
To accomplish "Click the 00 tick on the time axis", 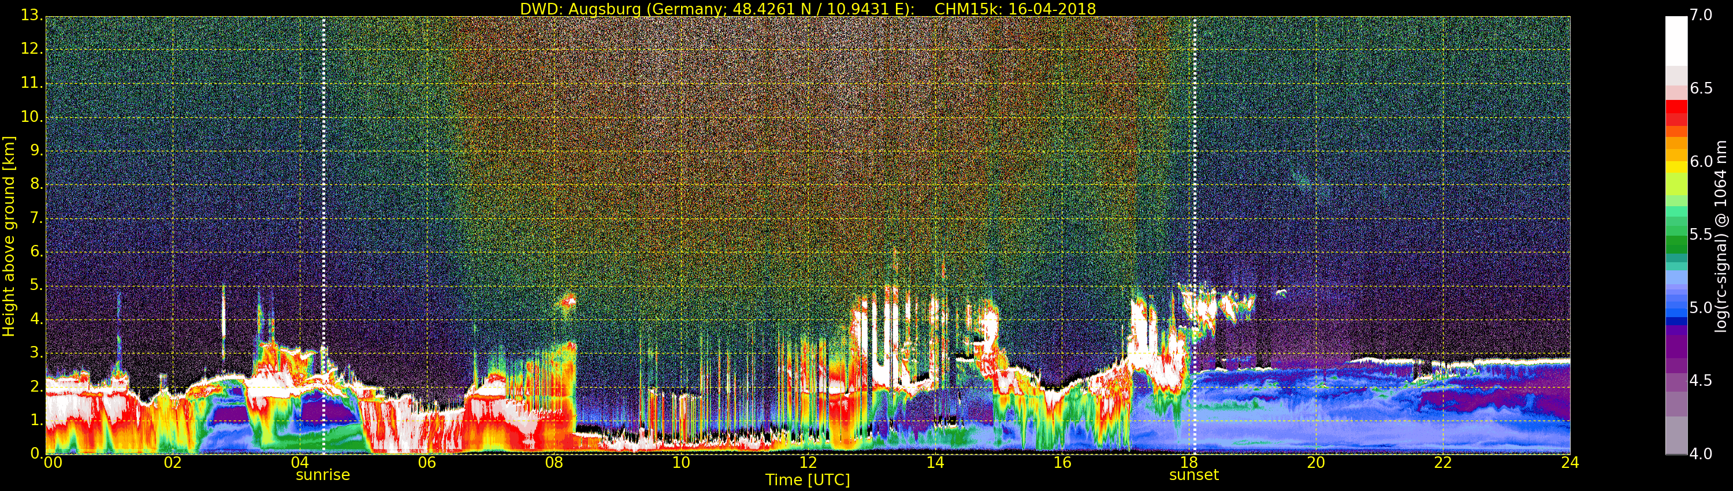I will [53, 463].
